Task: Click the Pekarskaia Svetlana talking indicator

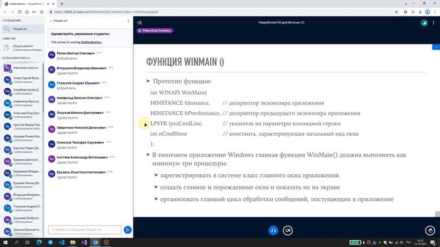Action: pyautogui.click(x=155, y=30)
